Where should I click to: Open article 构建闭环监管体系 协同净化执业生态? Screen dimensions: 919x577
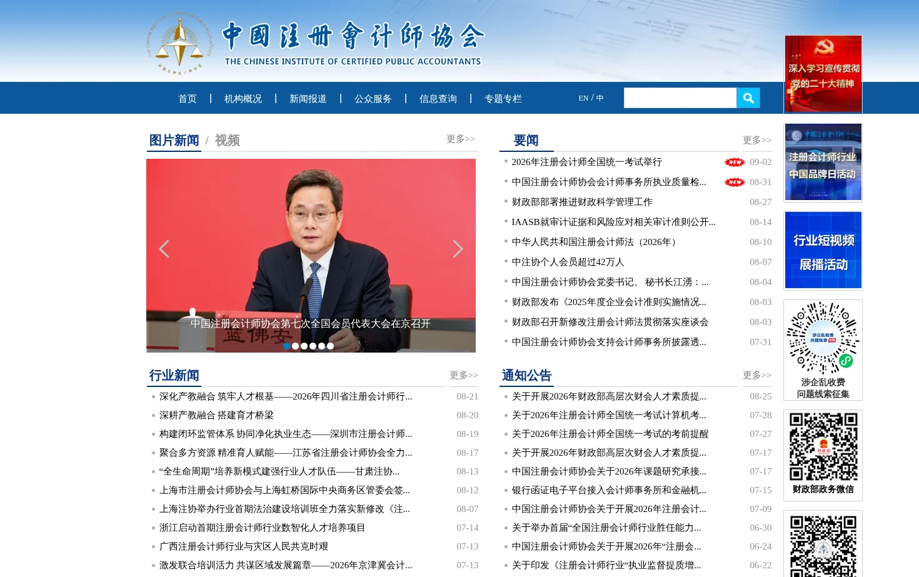[286, 434]
